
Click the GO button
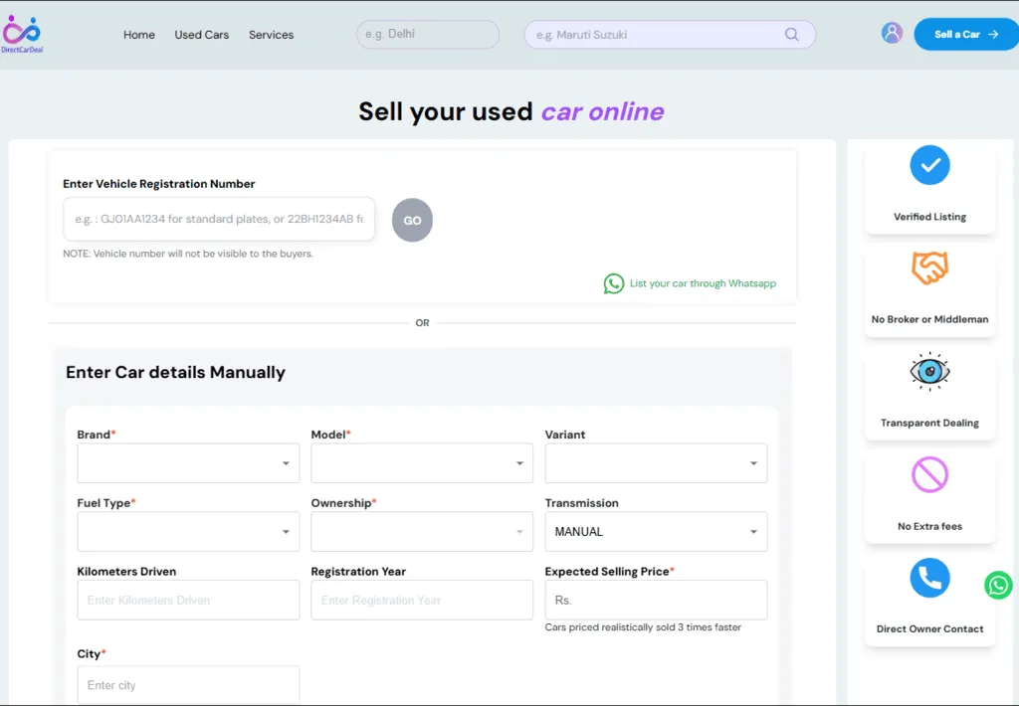(x=412, y=220)
